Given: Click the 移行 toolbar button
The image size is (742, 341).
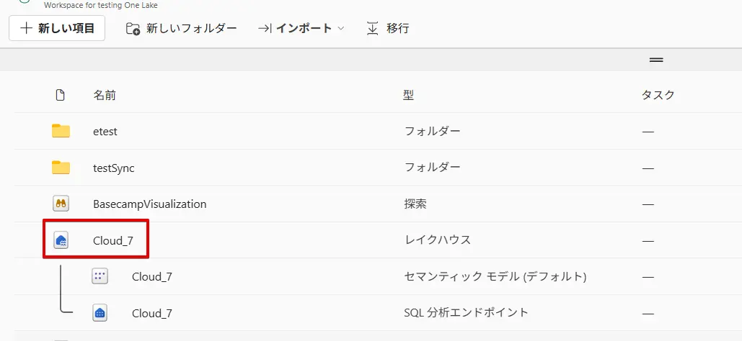Looking at the screenshot, I should coord(388,29).
